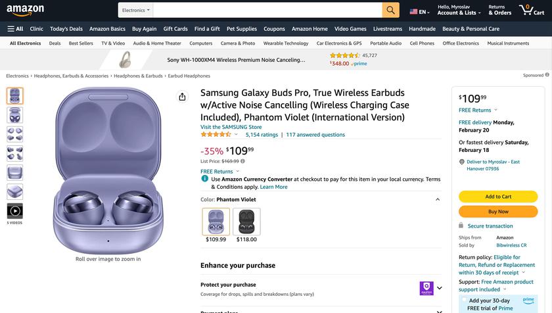Open the All hamburger menu
This screenshot has width=552, height=313.
(15, 29)
